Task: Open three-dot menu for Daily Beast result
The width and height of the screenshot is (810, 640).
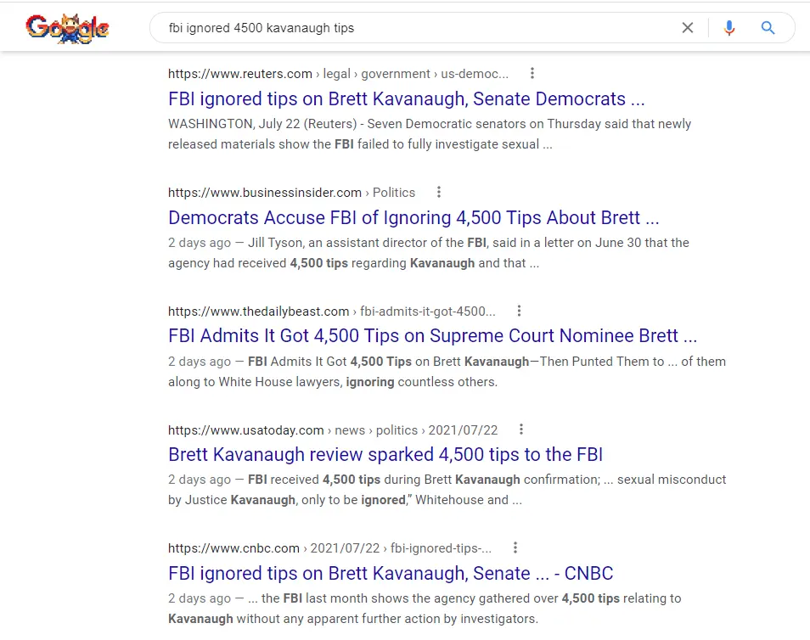Action: [520, 312]
